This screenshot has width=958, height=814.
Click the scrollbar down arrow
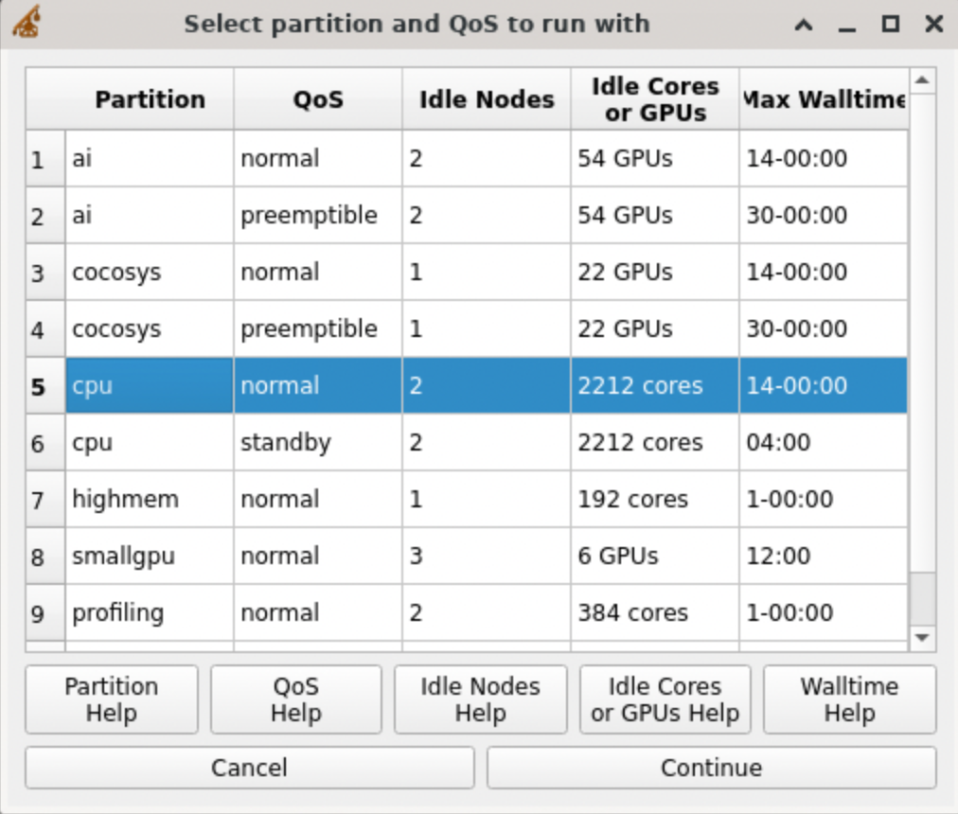(923, 638)
